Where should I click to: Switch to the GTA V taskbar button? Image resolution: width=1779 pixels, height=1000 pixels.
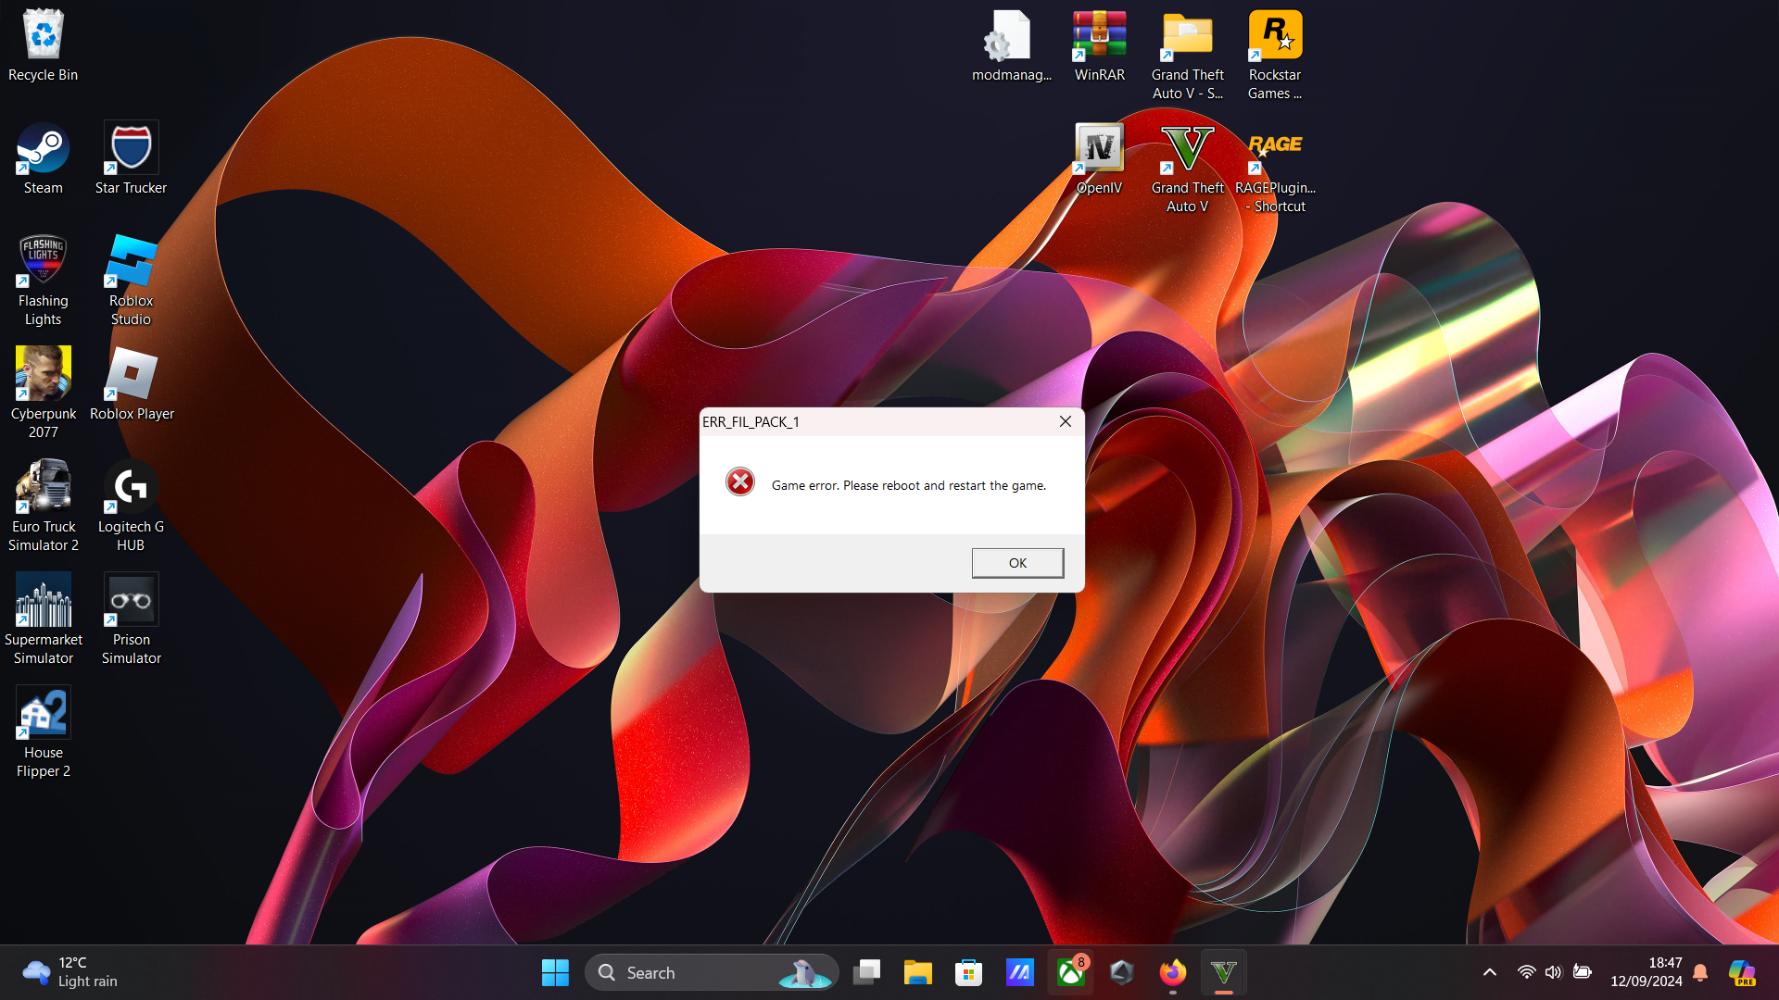pos(1223,972)
